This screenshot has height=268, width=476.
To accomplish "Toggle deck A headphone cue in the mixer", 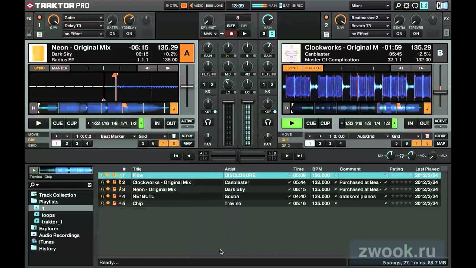I will [x=208, y=122].
